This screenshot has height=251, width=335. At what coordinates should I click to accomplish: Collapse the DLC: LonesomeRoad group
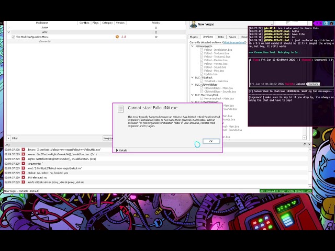[192, 102]
